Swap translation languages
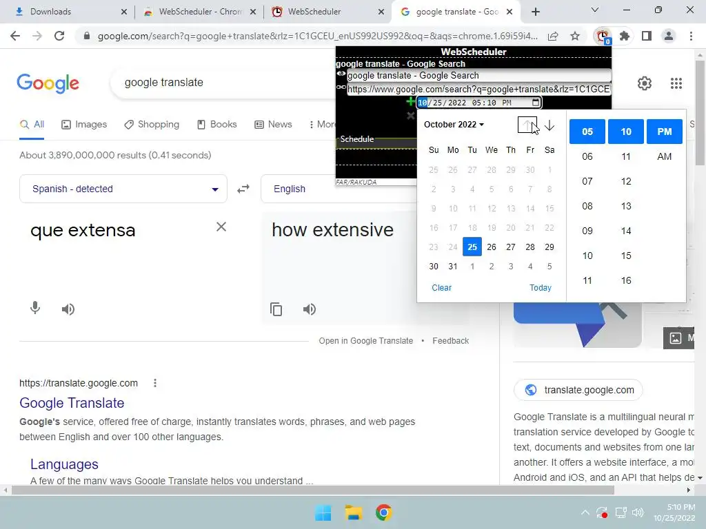The image size is (706, 529). click(243, 189)
